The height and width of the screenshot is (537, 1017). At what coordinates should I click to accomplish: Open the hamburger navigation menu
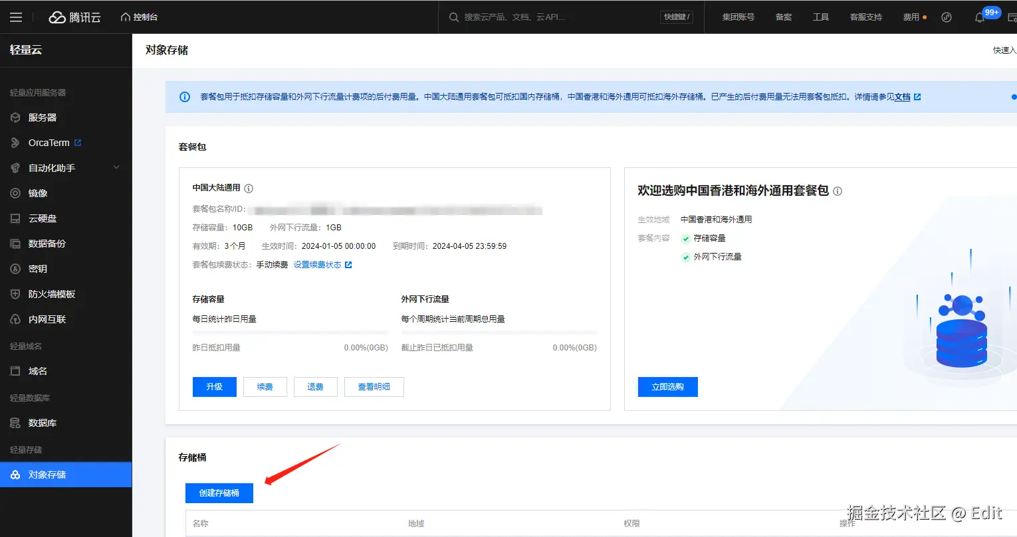(16, 17)
